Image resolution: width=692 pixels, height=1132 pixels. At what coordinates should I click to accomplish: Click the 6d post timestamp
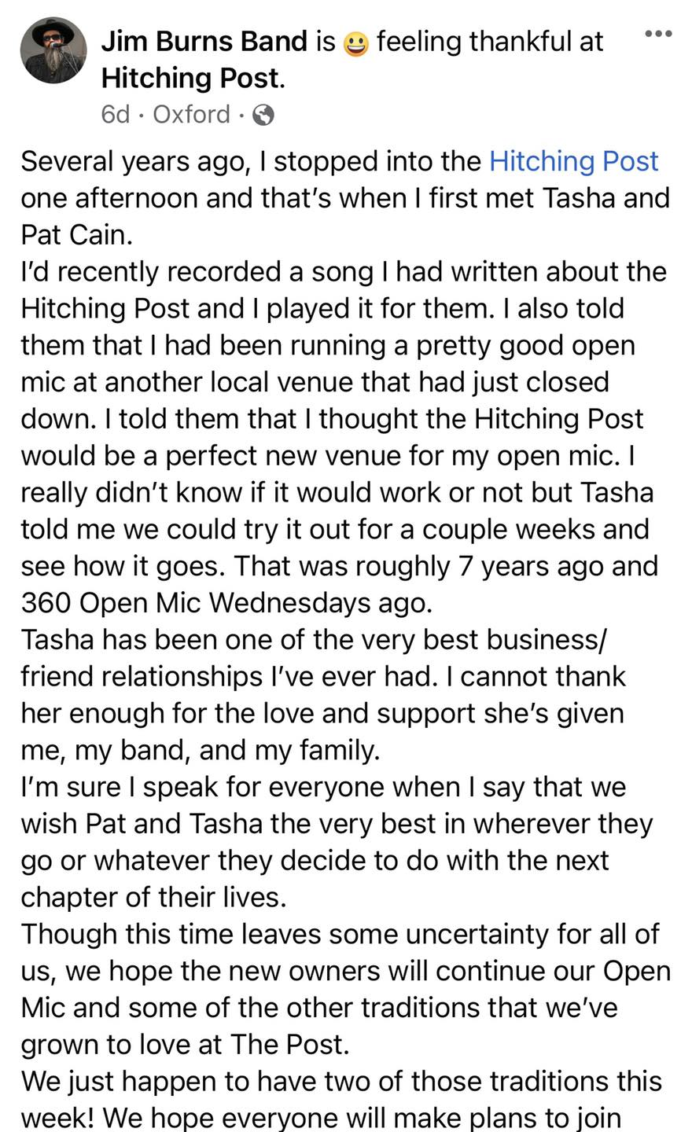tap(115, 115)
